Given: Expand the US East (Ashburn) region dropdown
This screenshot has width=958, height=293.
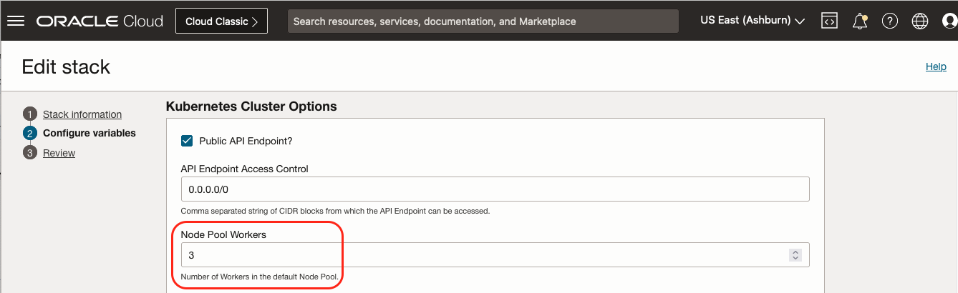Looking at the screenshot, I should tap(752, 21).
